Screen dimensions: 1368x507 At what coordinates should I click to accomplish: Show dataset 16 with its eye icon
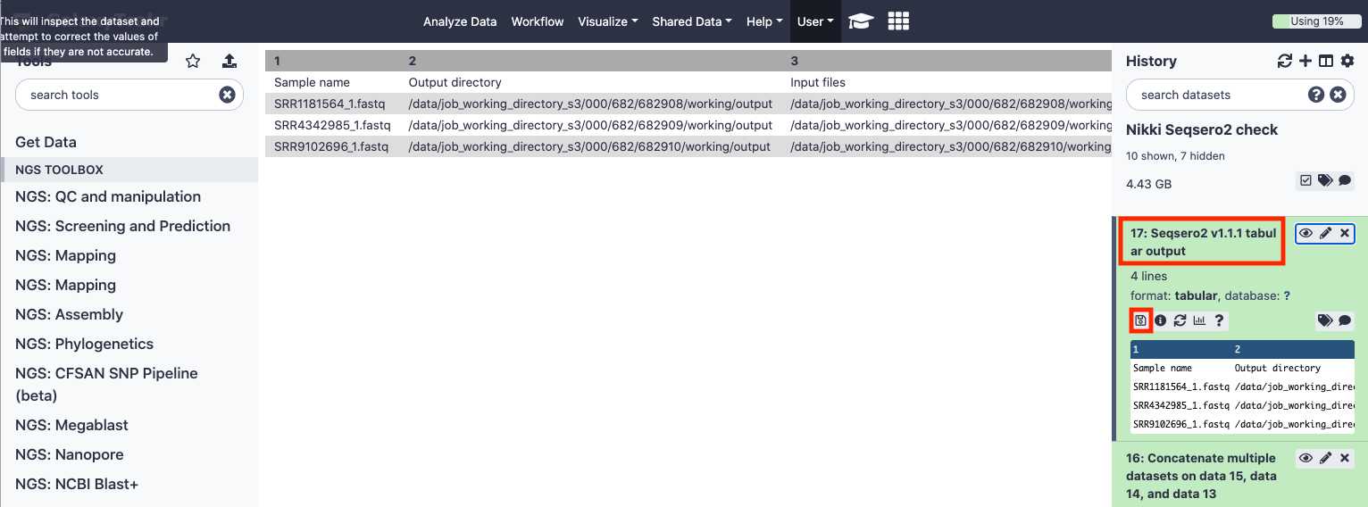1305,458
